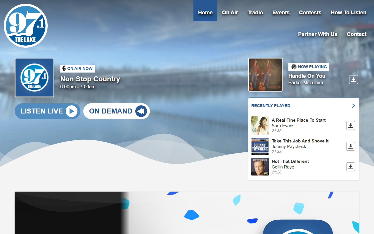
Task: Select the 21:35 played time
Action: pos(277,131)
